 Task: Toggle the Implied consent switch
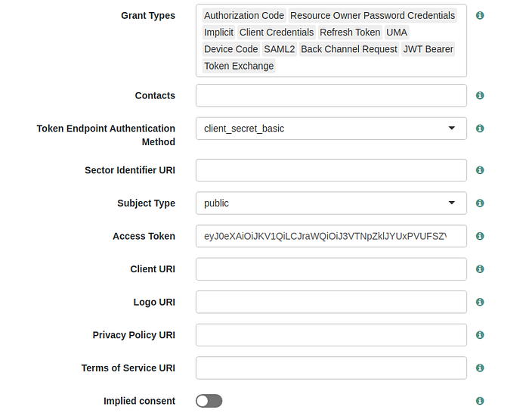(209, 401)
